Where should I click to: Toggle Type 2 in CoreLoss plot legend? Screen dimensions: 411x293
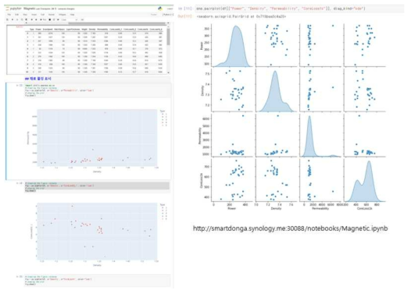[x=164, y=210]
